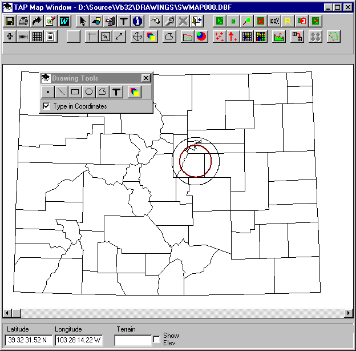This screenshot has width=356, height=351.
Task: Click the pen in square icon
Action: pyautogui.click(x=106, y=37)
